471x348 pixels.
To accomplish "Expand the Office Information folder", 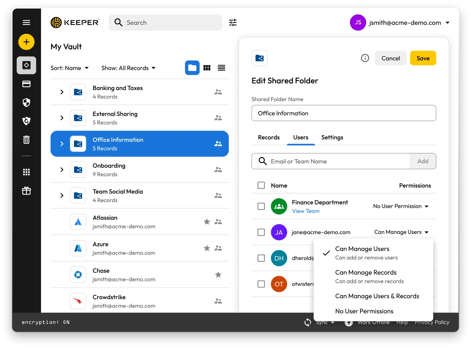I will click(x=62, y=144).
